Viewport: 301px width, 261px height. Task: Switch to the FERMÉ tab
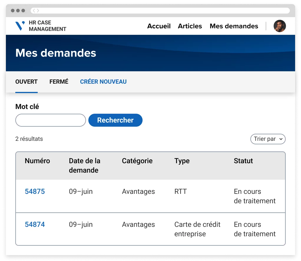(x=59, y=82)
